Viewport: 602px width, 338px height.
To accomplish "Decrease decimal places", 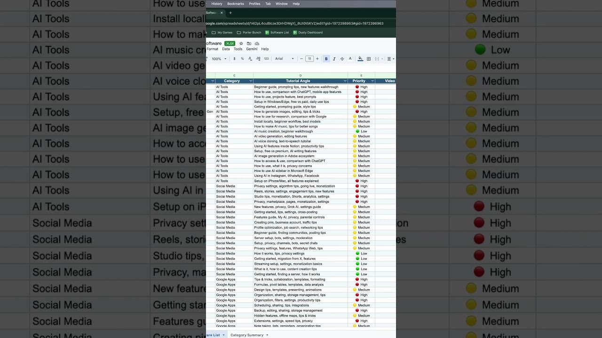I will pyautogui.click(x=250, y=59).
